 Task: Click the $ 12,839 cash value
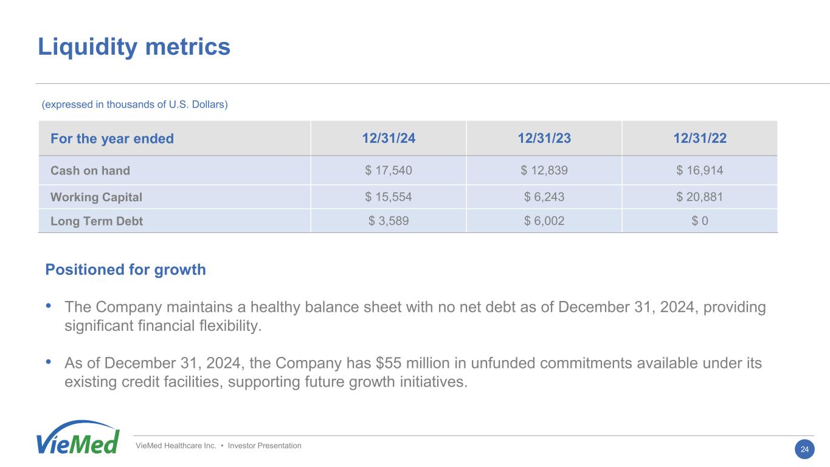pos(544,171)
